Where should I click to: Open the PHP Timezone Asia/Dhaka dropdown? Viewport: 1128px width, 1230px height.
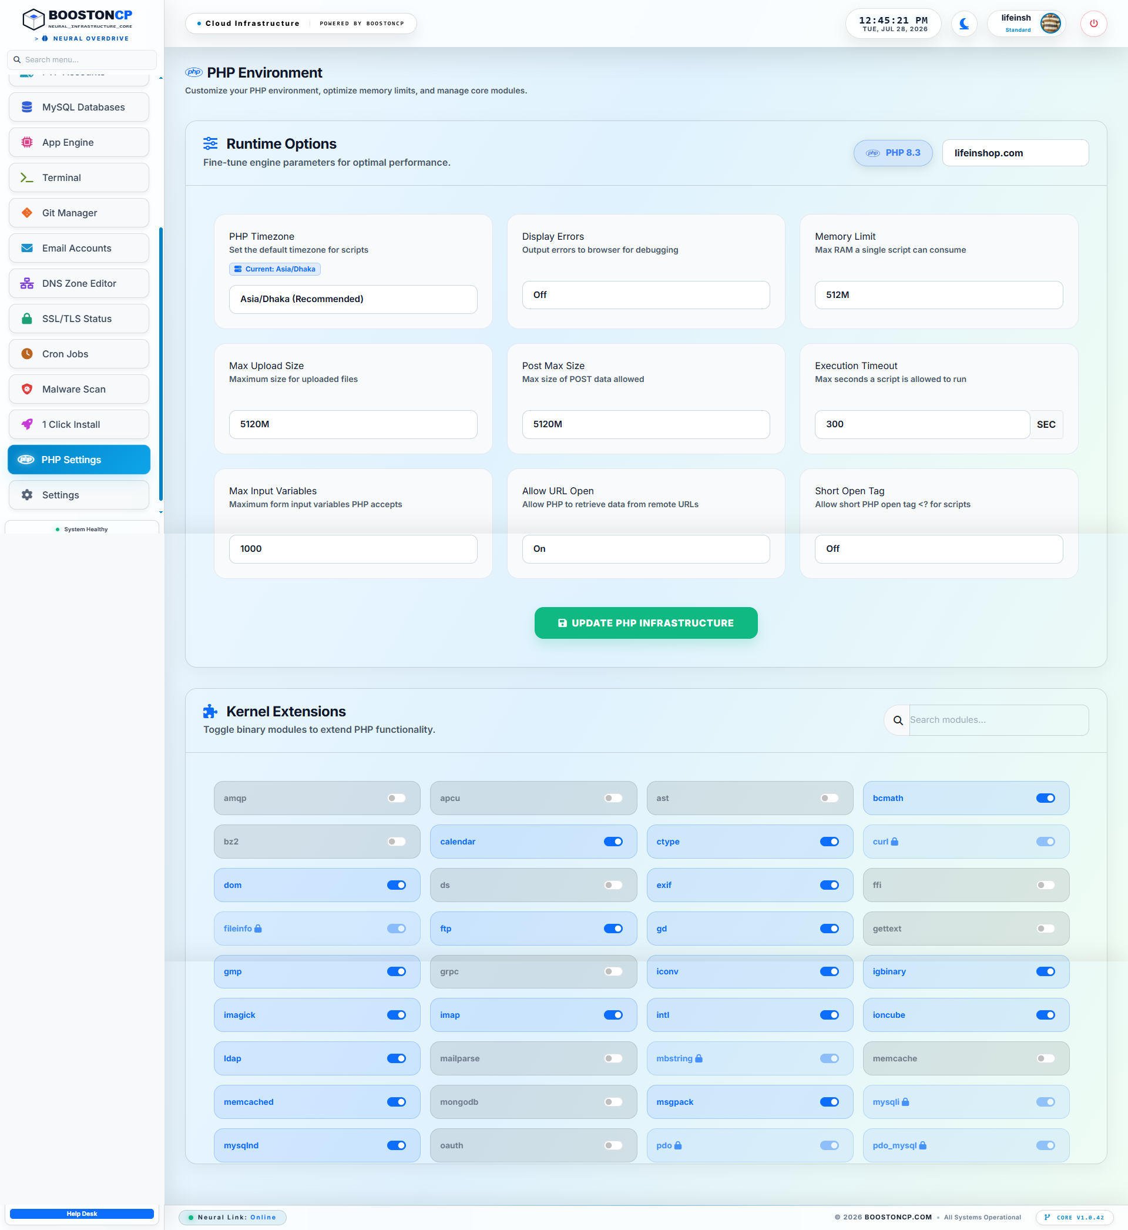(353, 299)
